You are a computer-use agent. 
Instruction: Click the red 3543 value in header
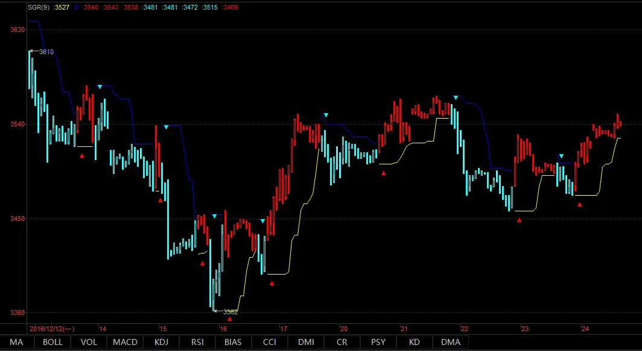coord(110,7)
